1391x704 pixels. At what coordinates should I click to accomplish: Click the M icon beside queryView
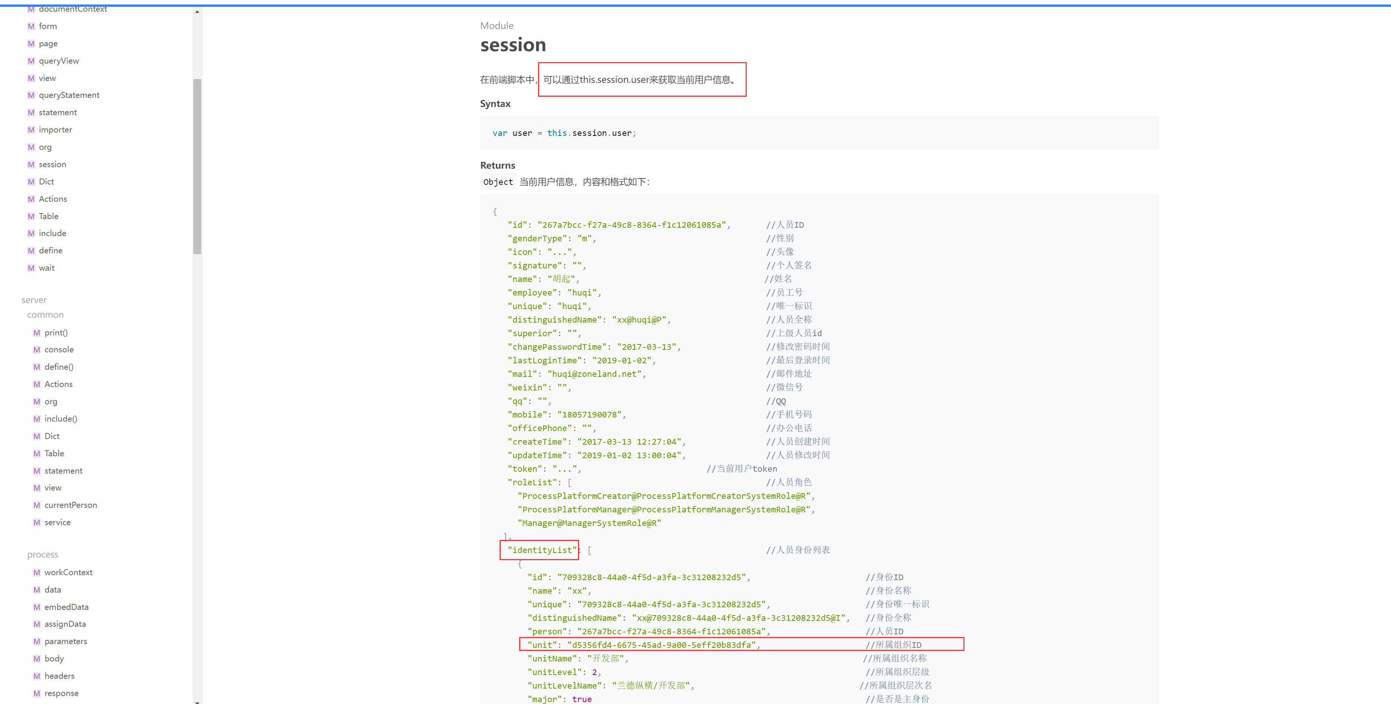coord(31,61)
